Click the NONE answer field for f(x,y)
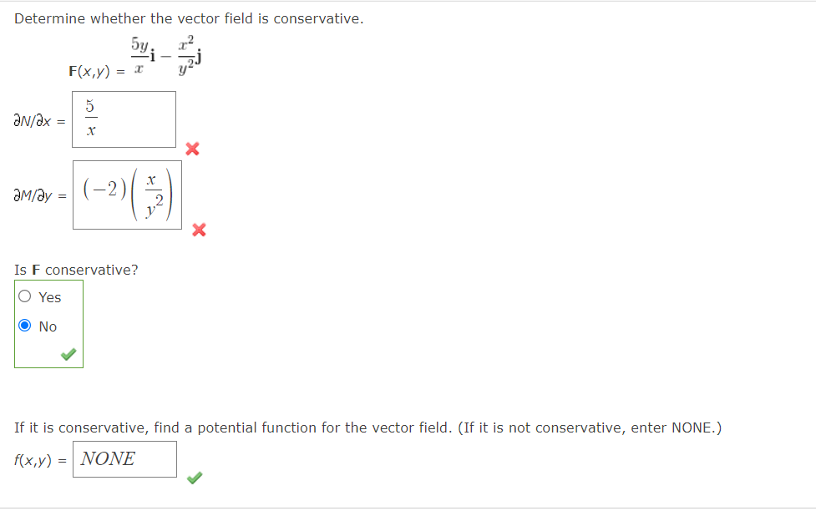 [x=124, y=458]
